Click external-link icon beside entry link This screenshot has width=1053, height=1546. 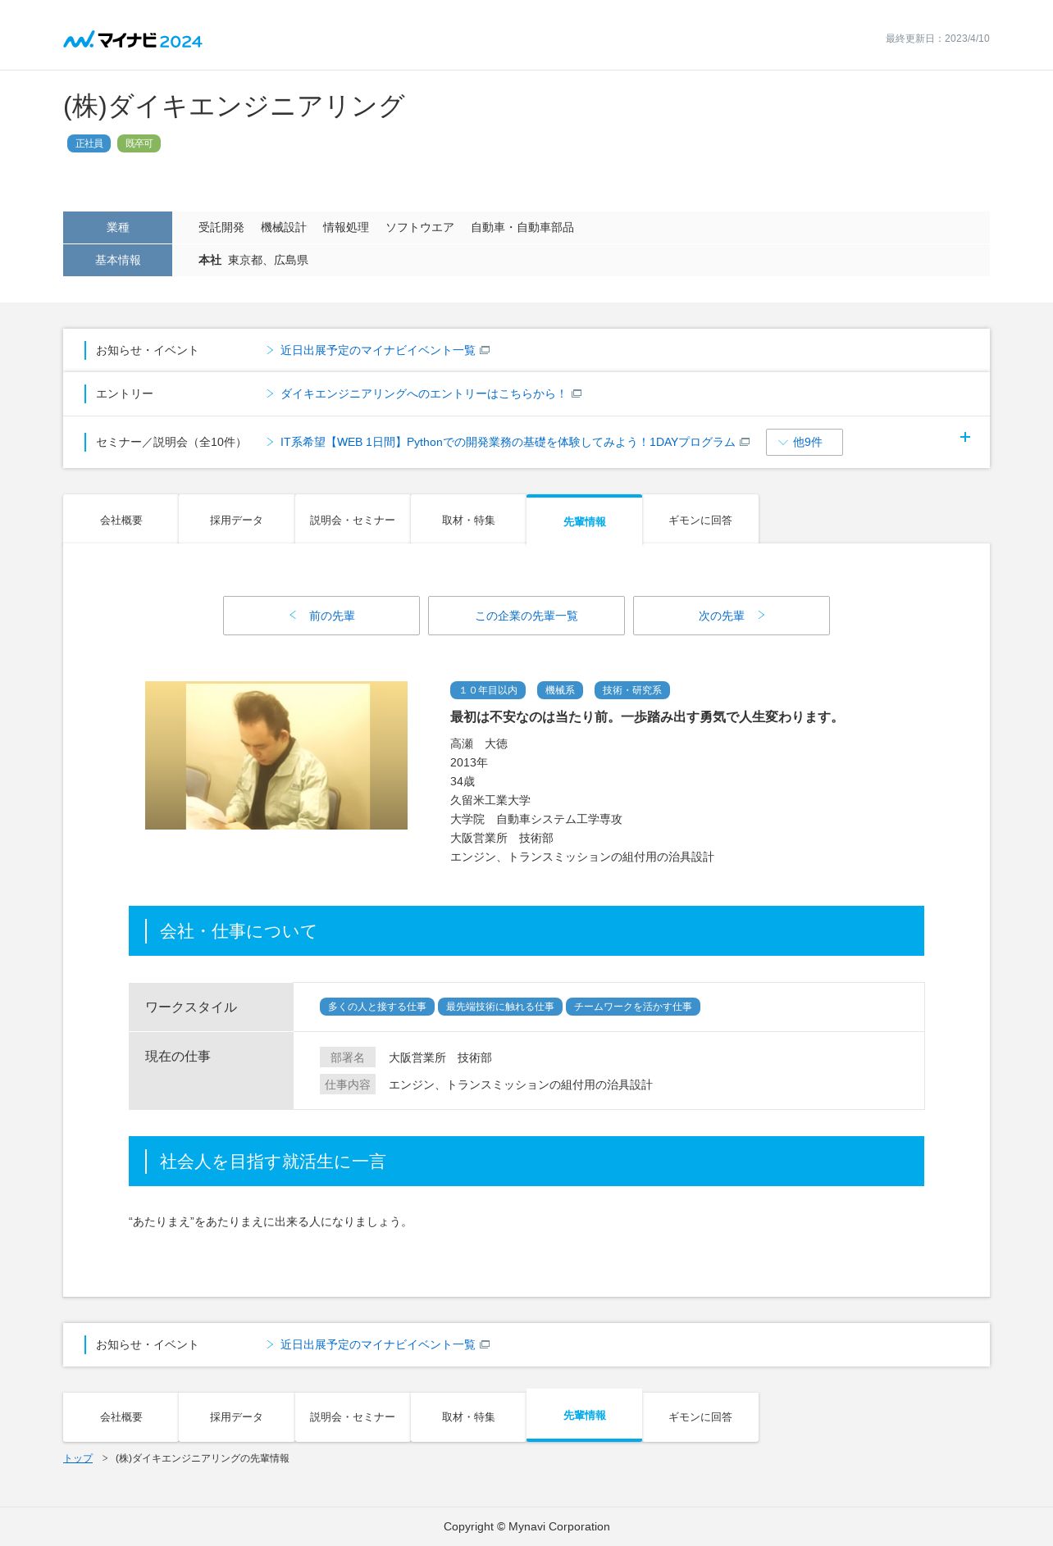click(577, 393)
